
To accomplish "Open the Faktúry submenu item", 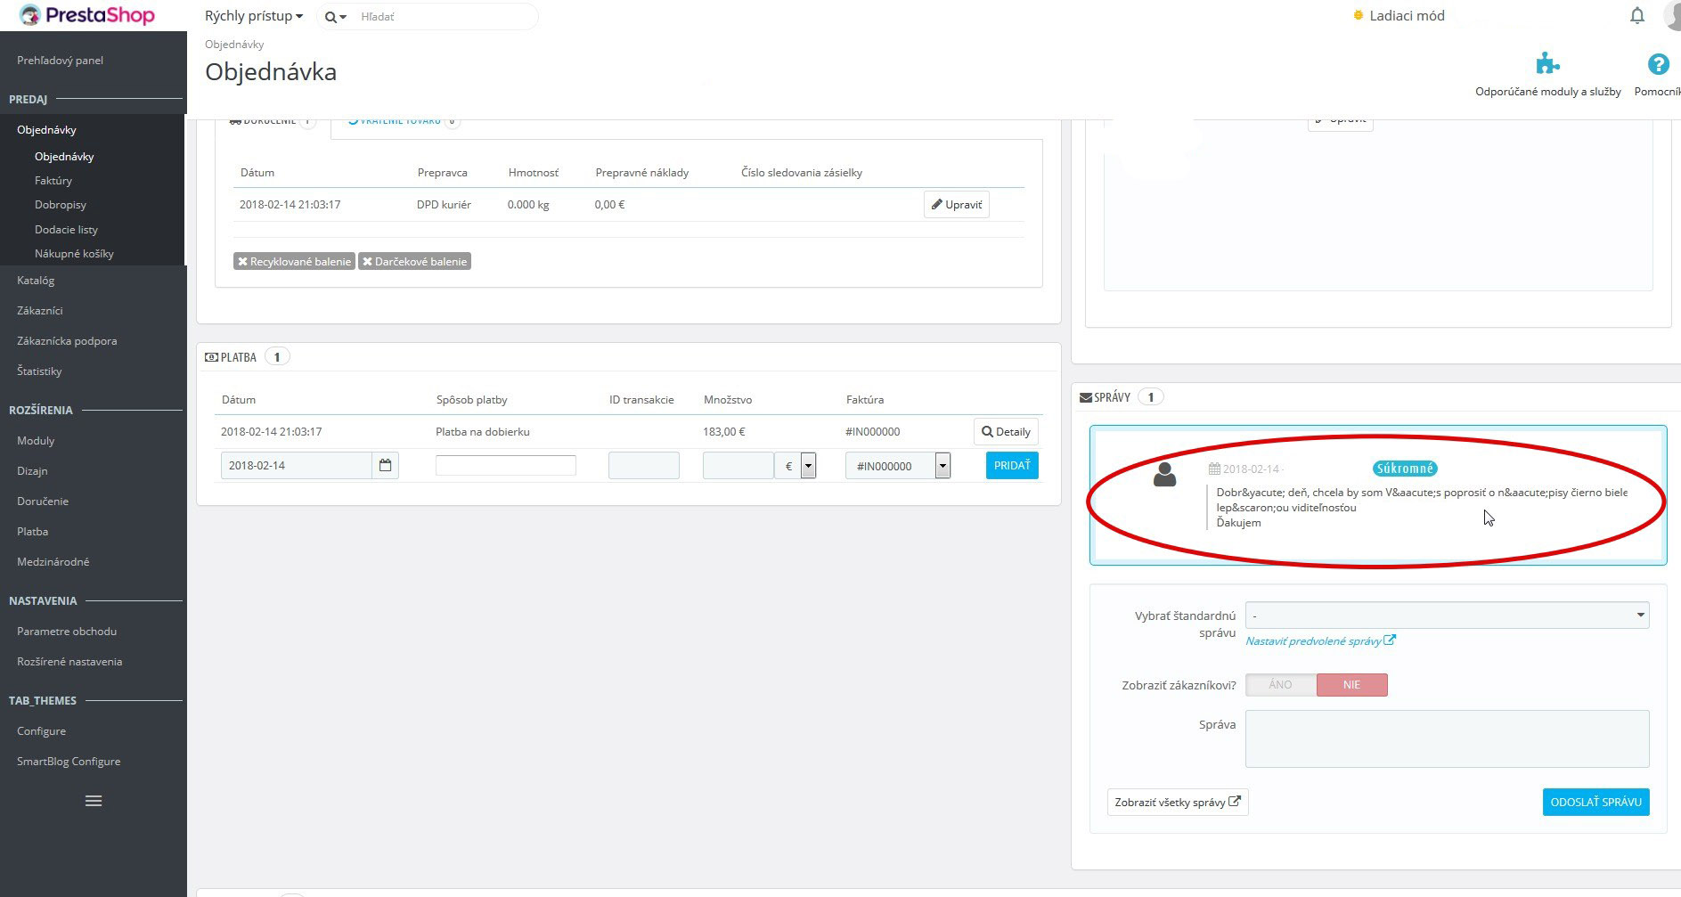I will point(53,181).
